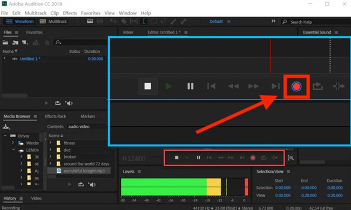Switch to Multitrack view
The width and height of the screenshot is (351, 210).
click(x=53, y=22)
